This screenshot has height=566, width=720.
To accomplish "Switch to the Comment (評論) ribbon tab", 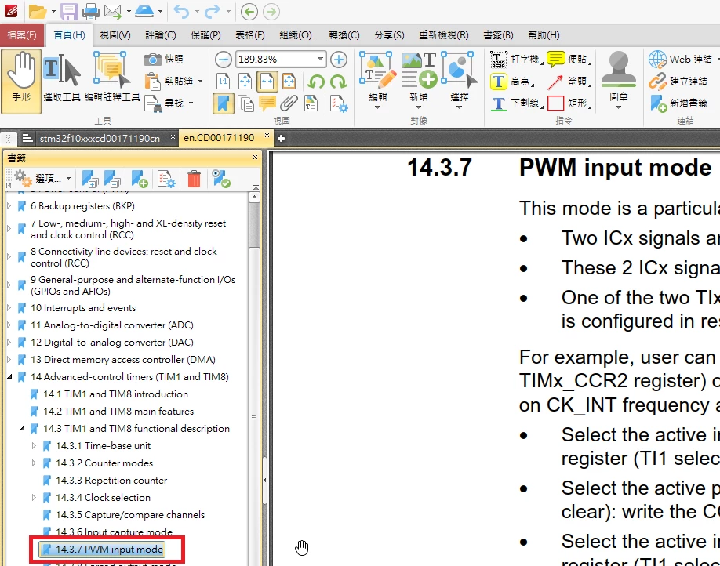I will point(161,35).
